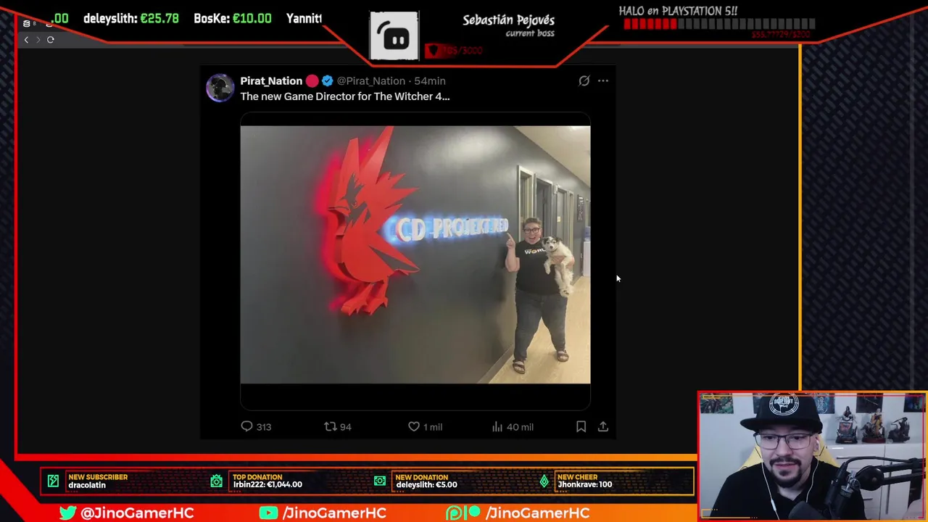Click the red circle emoji next to Pirat_Nation
This screenshot has width=928, height=522.
[x=312, y=81]
